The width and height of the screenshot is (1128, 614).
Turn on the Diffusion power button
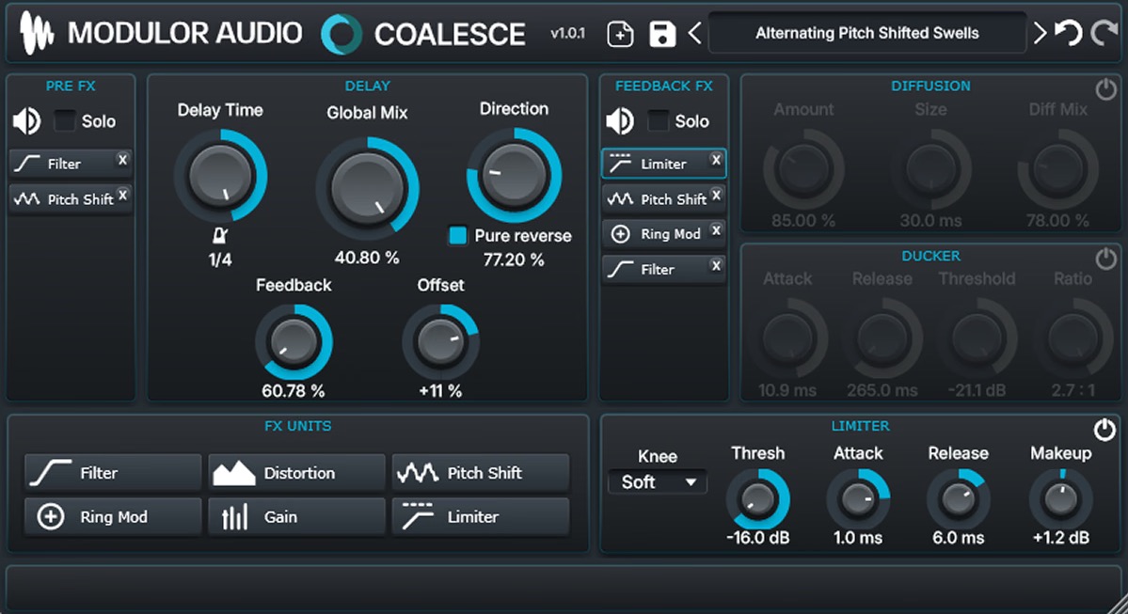pyautogui.click(x=1105, y=90)
